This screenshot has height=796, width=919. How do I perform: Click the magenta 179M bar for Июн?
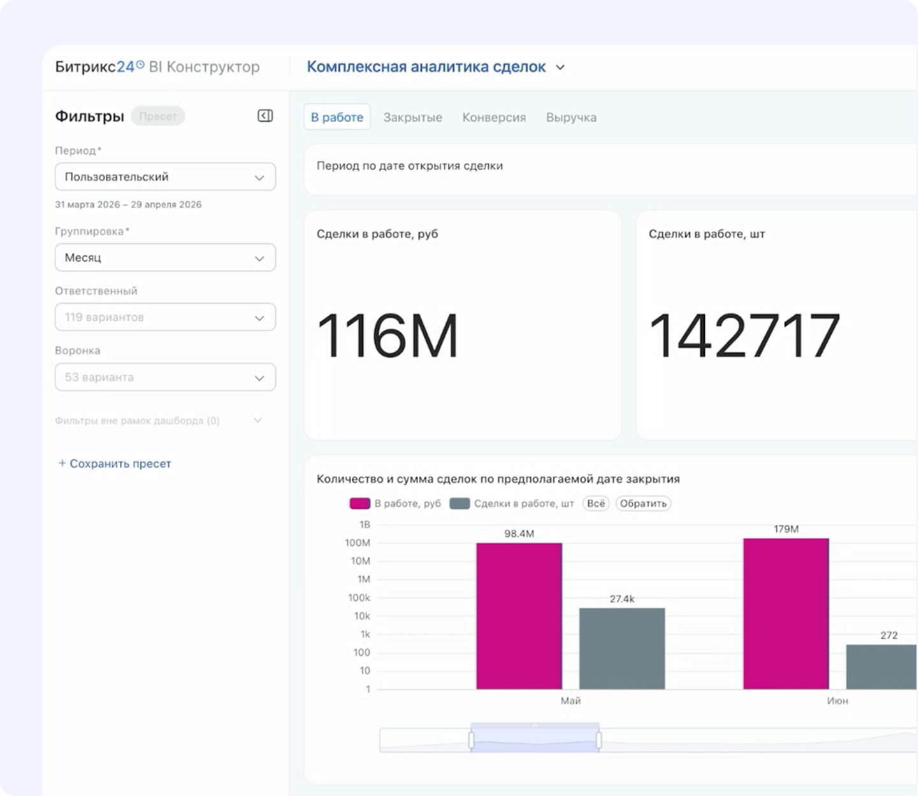786,614
